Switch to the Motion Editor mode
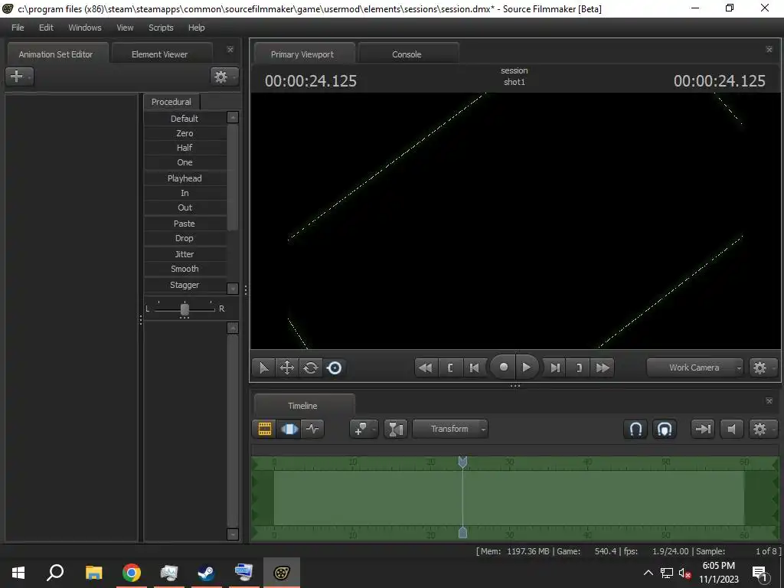Image resolution: width=784 pixels, height=588 pixels. pos(289,429)
